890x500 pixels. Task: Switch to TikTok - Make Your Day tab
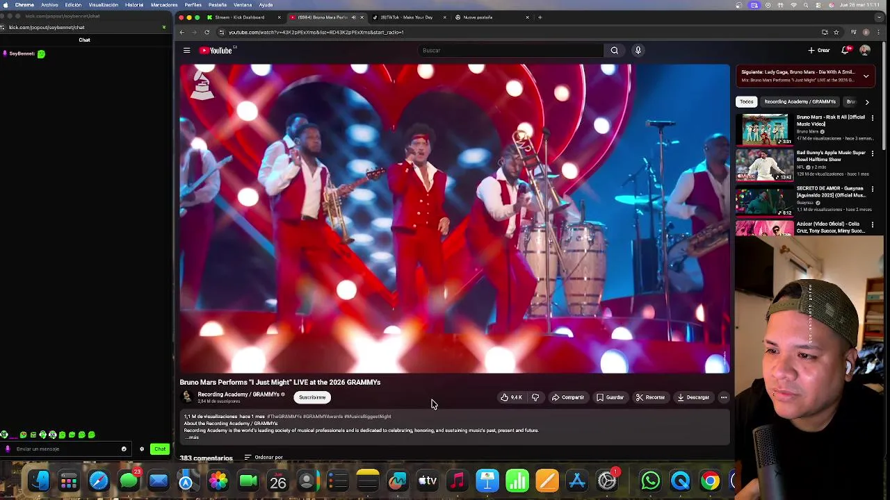click(x=410, y=17)
